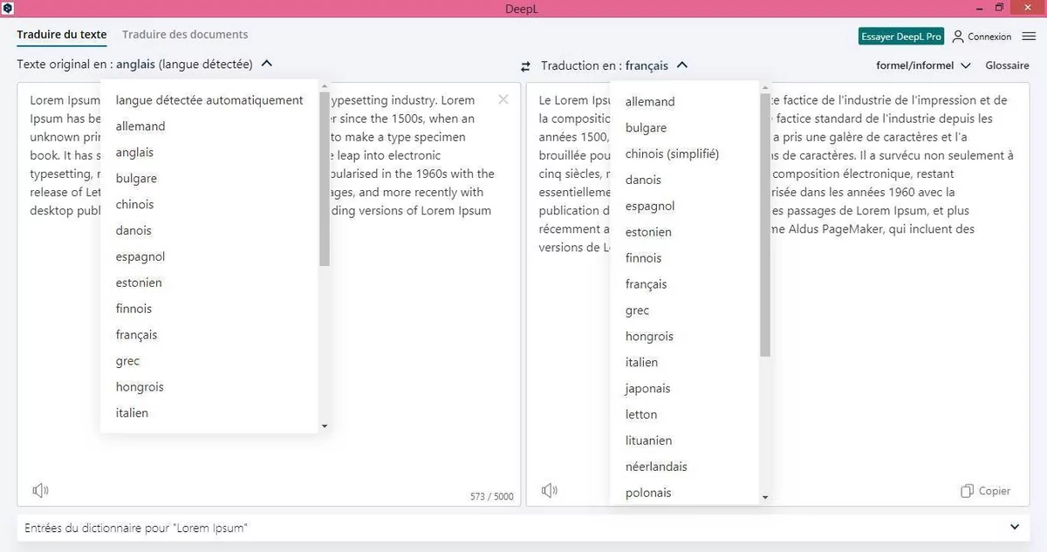Click the target list scroll-down arrow
The width and height of the screenshot is (1047, 552).
coord(765,497)
